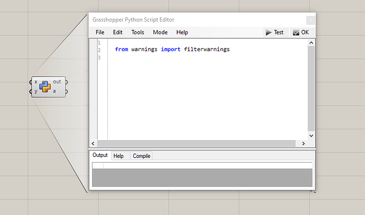Close the Python Script Editor window

pos(311,21)
